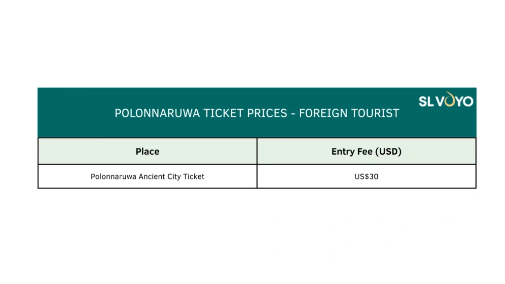The image size is (505, 284).
Task: Click the word "Ticket" in the table row
Action: click(193, 177)
